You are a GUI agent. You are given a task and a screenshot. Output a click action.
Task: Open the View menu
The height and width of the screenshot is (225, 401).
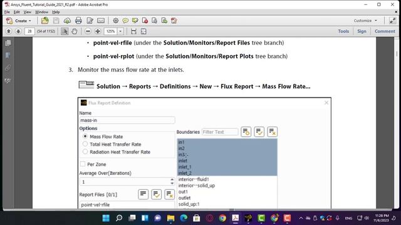point(28,12)
